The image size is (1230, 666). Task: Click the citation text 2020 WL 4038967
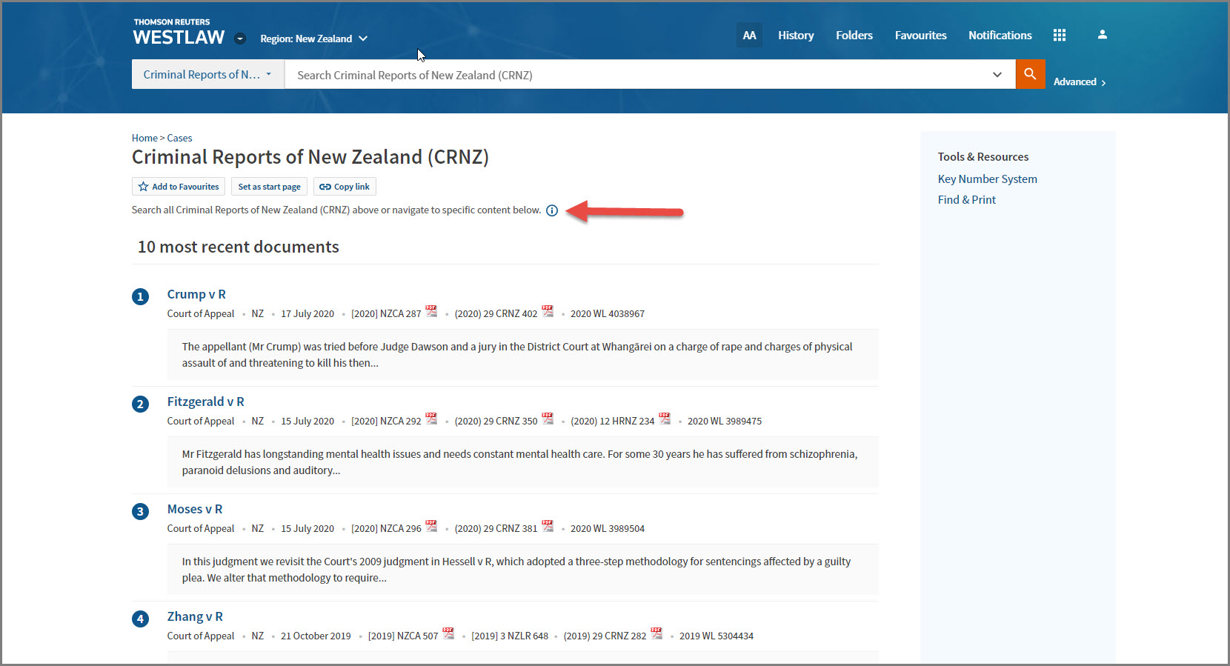[608, 314]
